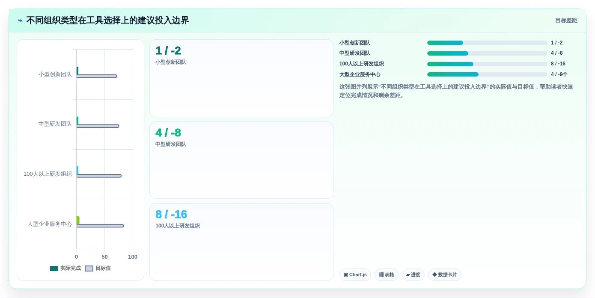Screen dimensions: 595x298
Task: Click the progress bar for 中型研发团队
Action: [487, 53]
